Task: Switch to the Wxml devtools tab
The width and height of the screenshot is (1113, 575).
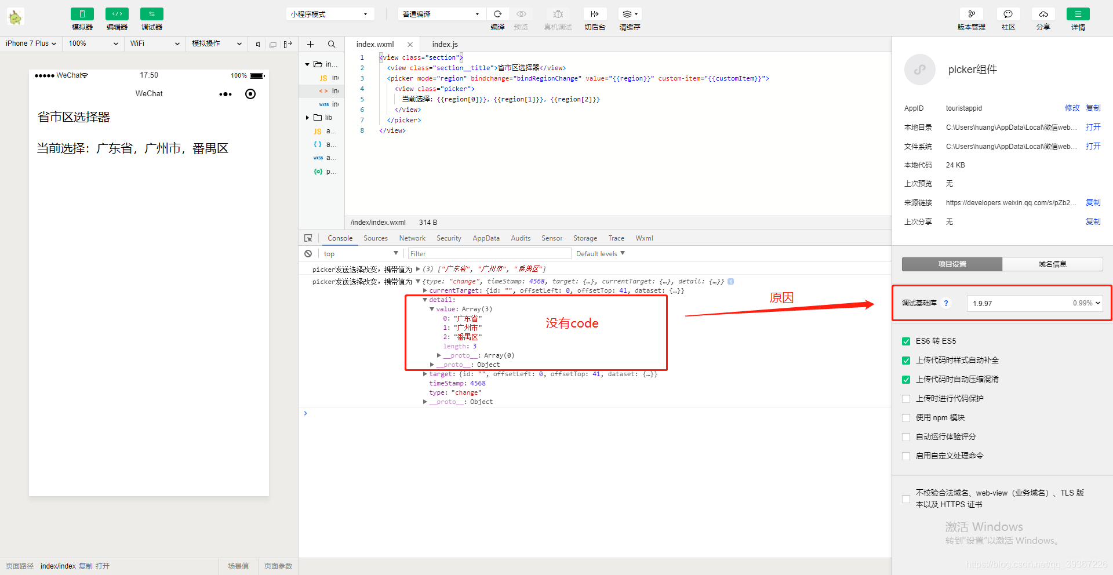Action: (644, 238)
